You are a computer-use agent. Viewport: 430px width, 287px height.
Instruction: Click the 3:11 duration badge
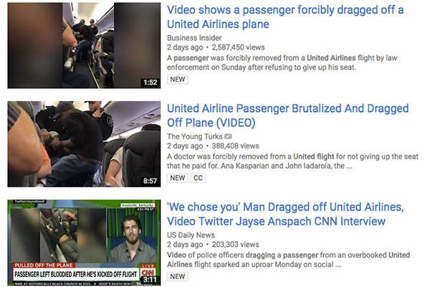(x=150, y=280)
